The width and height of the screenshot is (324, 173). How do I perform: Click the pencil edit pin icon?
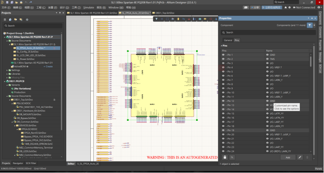(300, 157)
